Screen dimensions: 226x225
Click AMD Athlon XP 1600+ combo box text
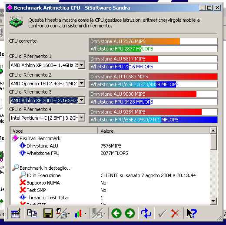(44, 65)
